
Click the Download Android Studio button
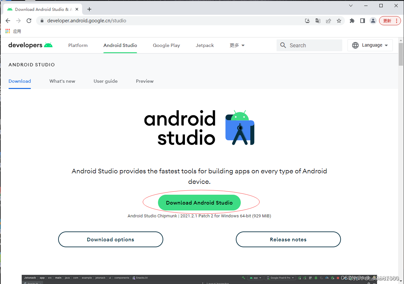coord(199,203)
